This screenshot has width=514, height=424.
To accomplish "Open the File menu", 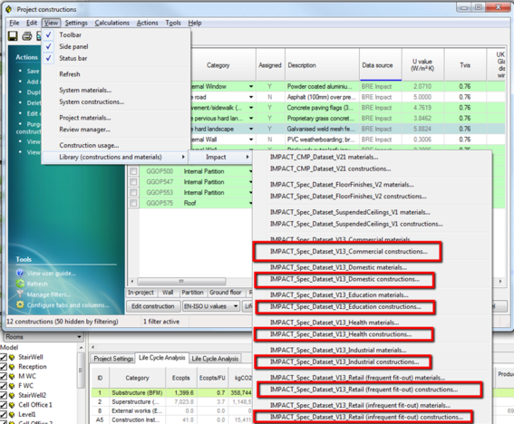I will click(15, 23).
